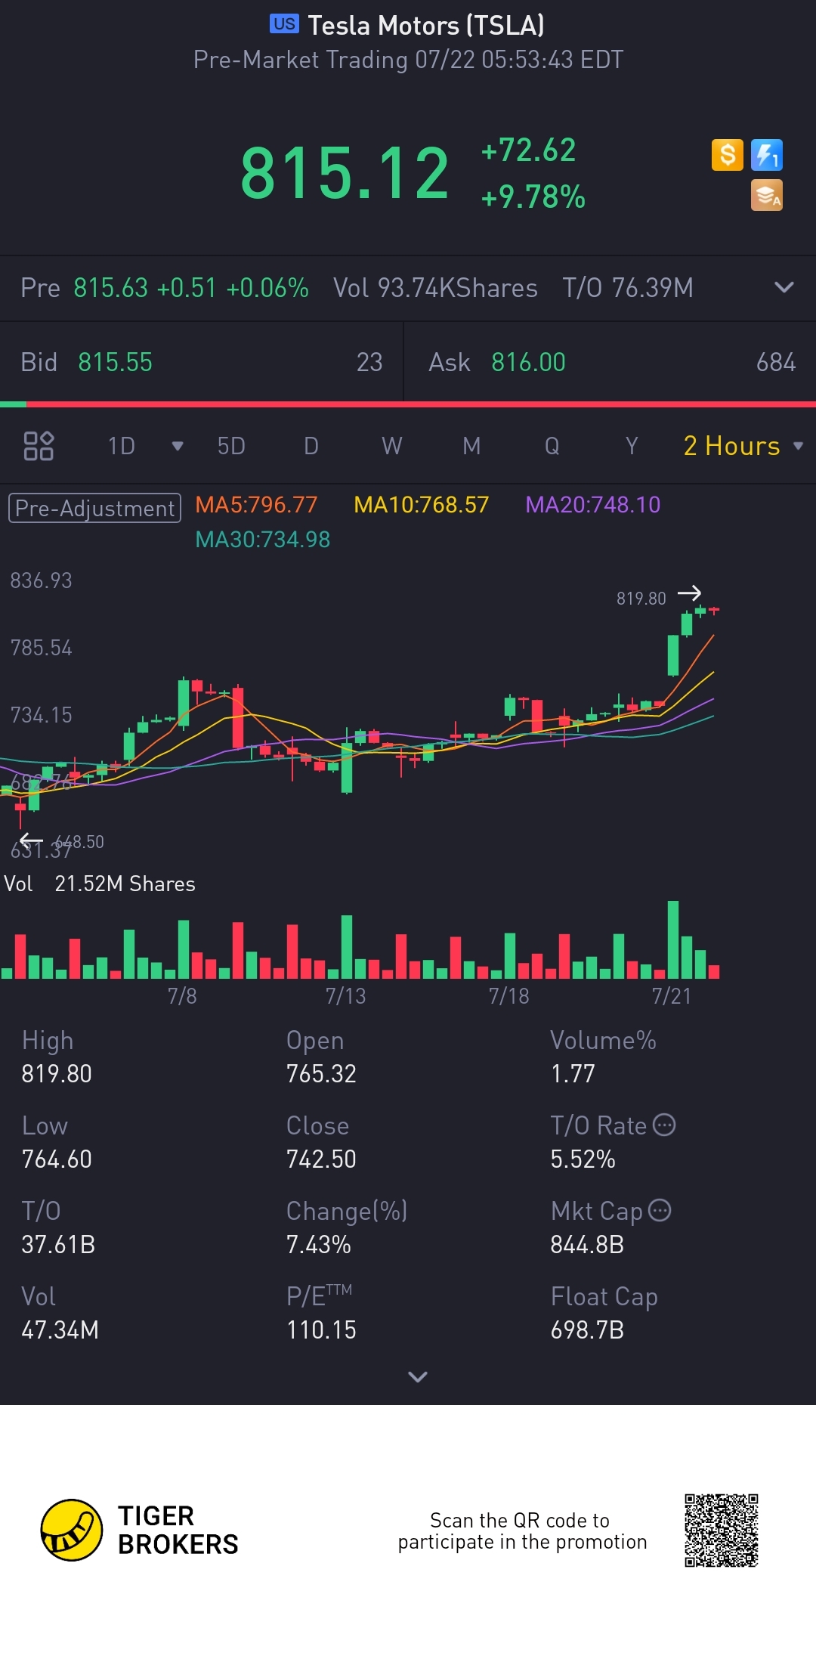Tap the latest candlestick on chart

pyautogui.click(x=714, y=609)
